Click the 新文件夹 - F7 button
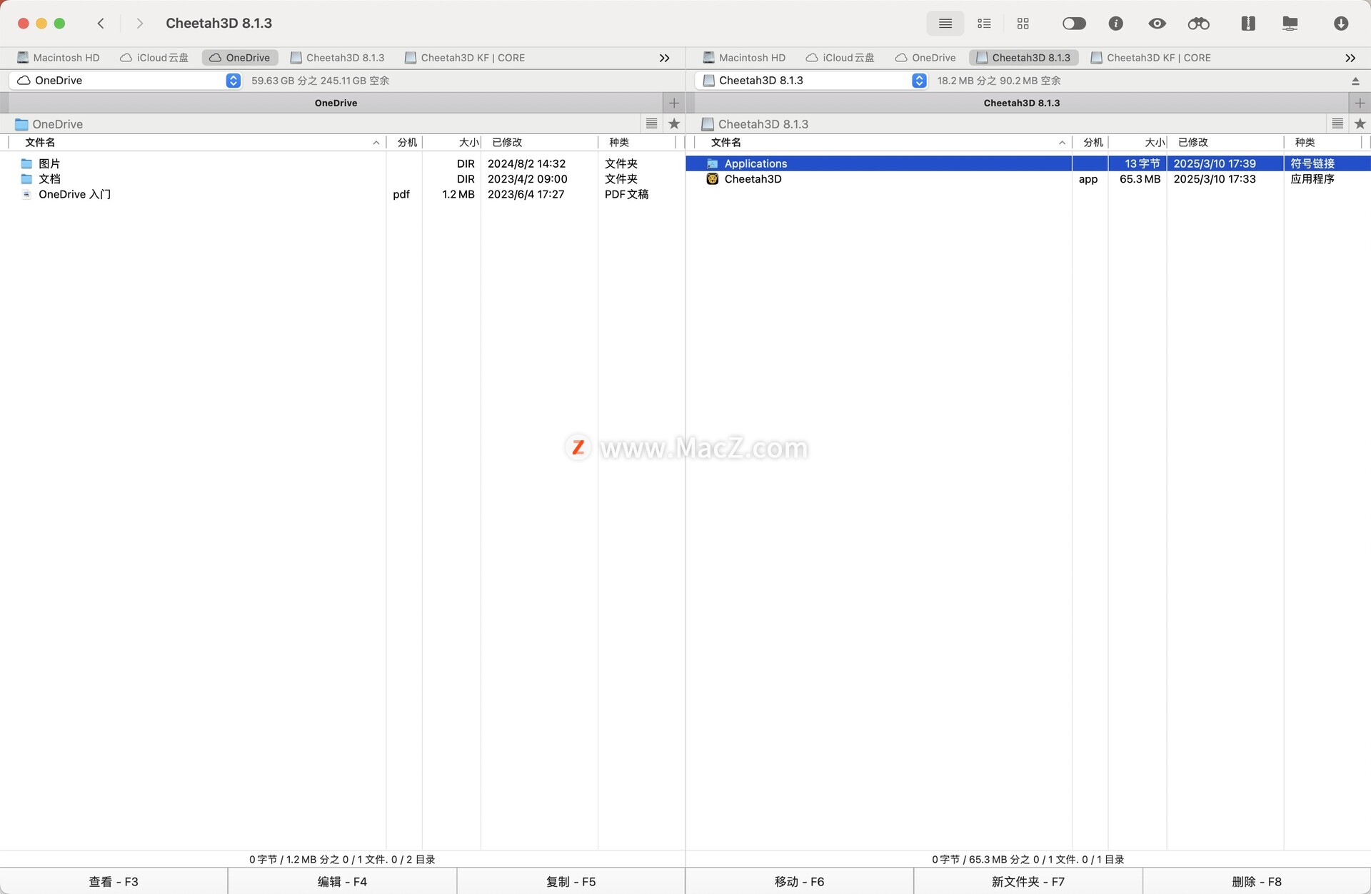This screenshot has height=894, width=1371. [1028, 881]
